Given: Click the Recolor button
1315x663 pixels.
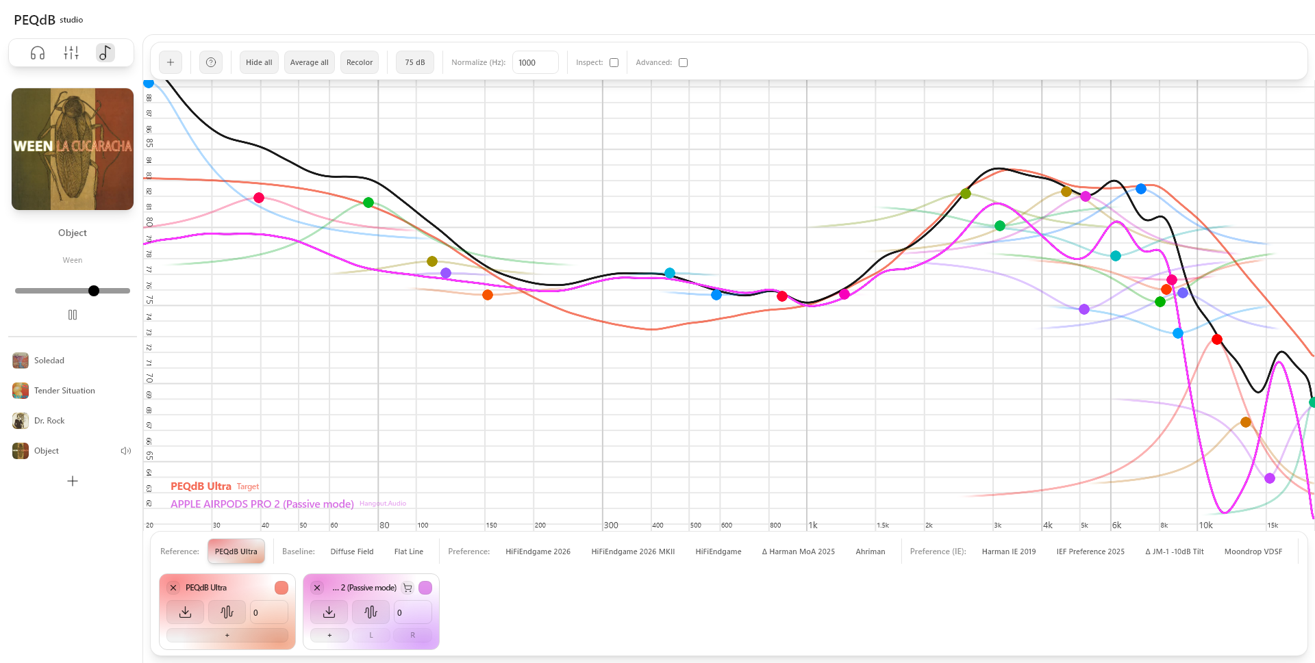Looking at the screenshot, I should click(360, 62).
